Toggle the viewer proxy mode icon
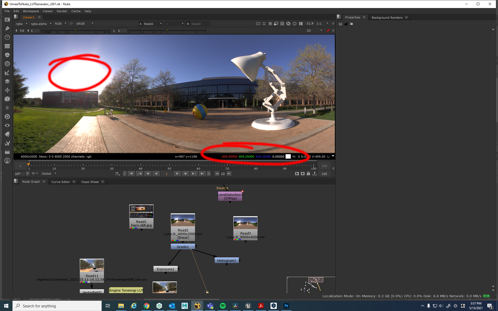The height and width of the screenshot is (311, 498). tap(276, 24)
